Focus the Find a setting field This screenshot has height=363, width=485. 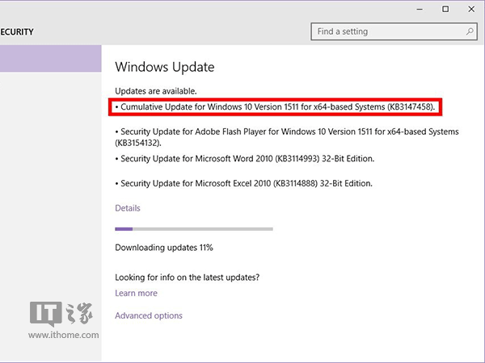click(394, 31)
